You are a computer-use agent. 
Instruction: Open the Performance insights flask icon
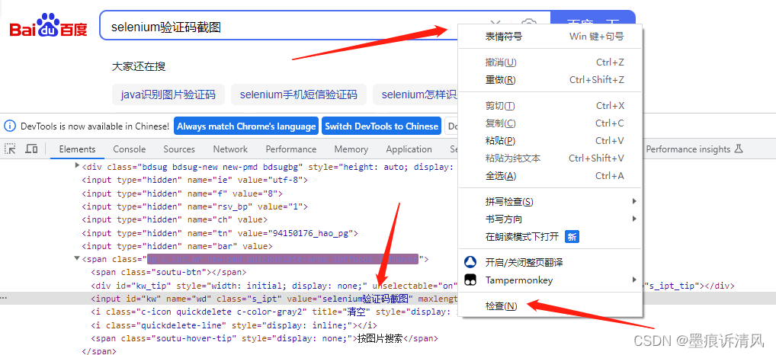pyautogui.click(x=739, y=149)
